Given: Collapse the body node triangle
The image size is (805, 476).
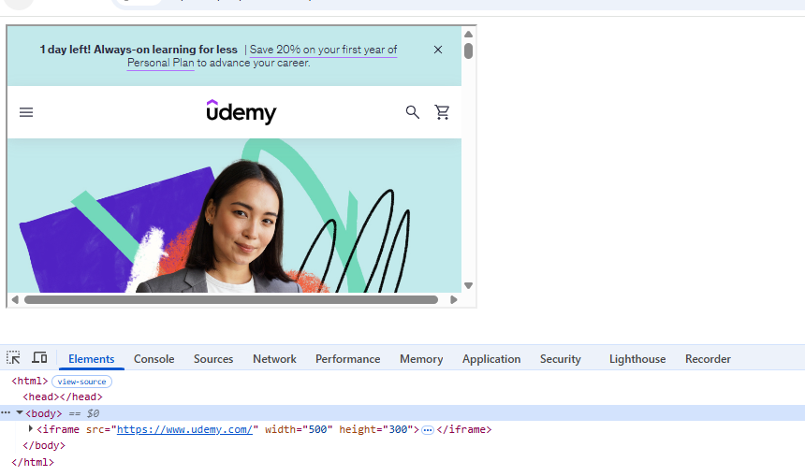Looking at the screenshot, I should (20, 412).
